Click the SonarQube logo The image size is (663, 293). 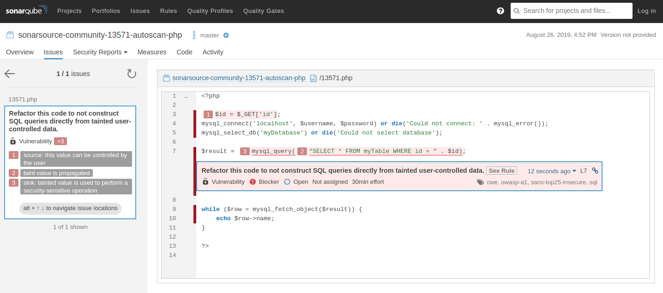pos(26,11)
